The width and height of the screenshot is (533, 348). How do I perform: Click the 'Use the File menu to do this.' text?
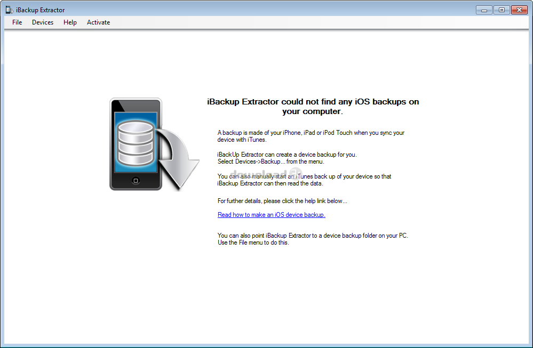(253, 242)
